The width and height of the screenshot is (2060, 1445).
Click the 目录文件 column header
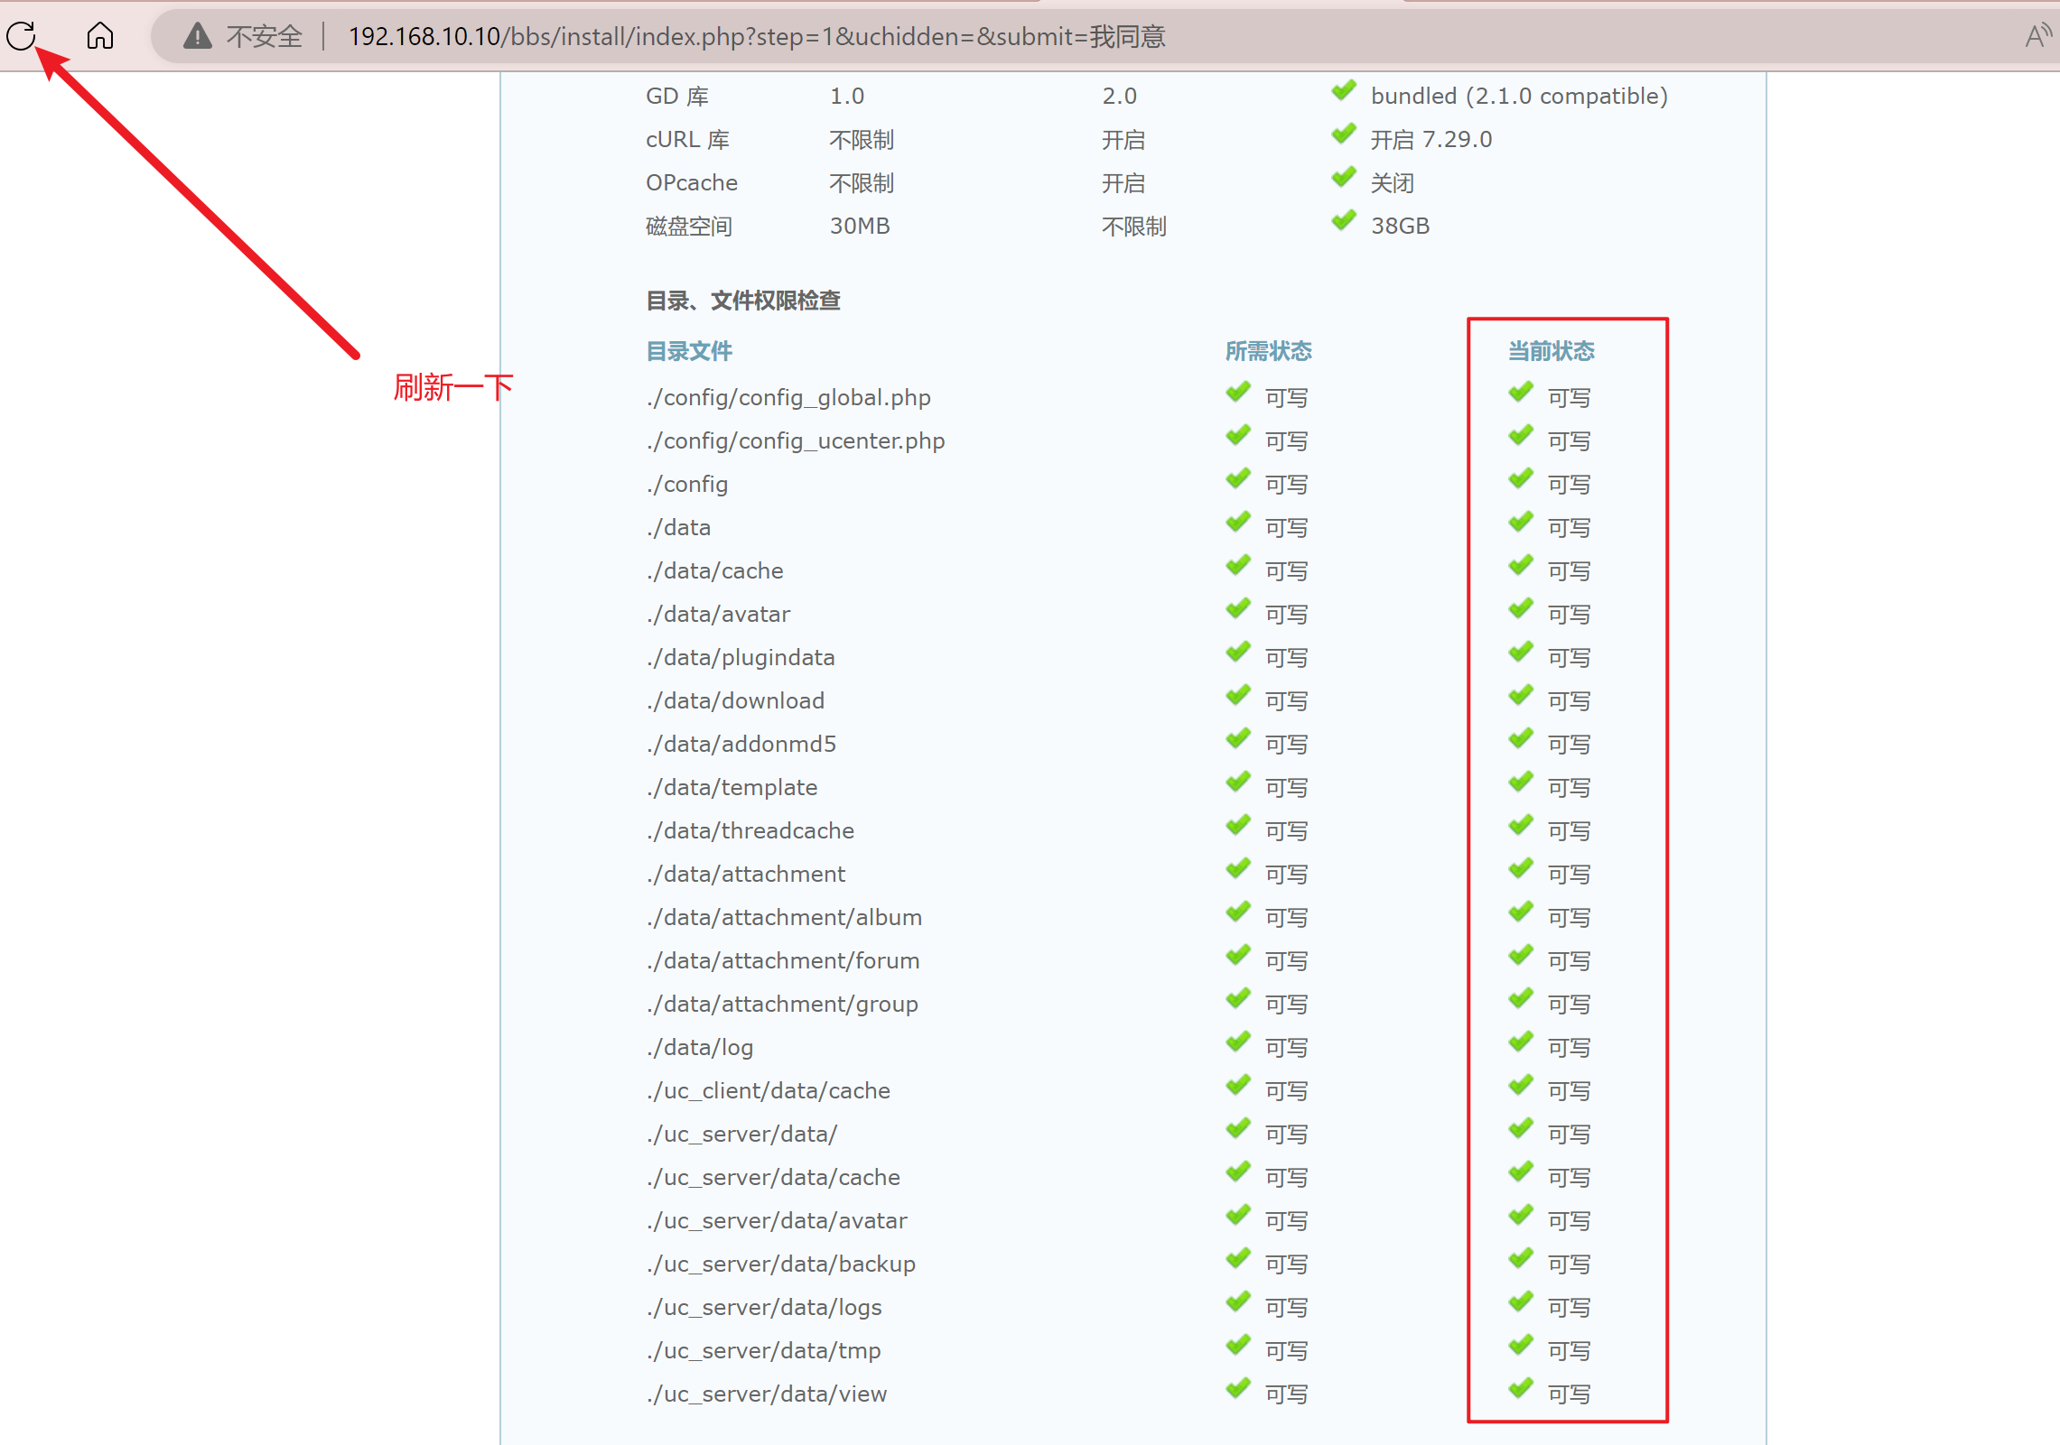[x=689, y=351]
